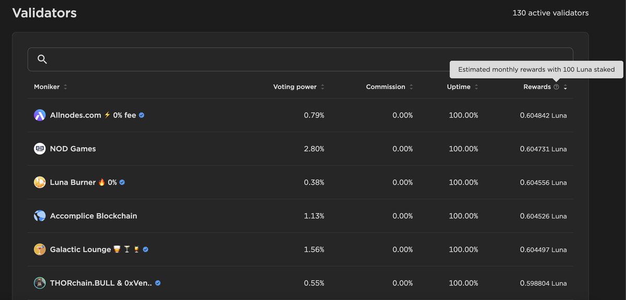Click 1.56% voting power cell
The height and width of the screenshot is (300, 626).
pos(314,249)
